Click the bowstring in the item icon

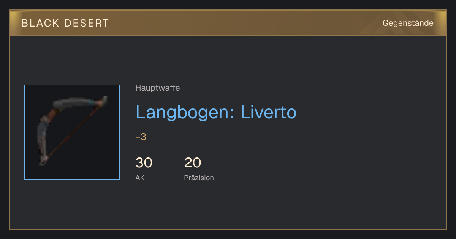pyautogui.click(x=74, y=131)
